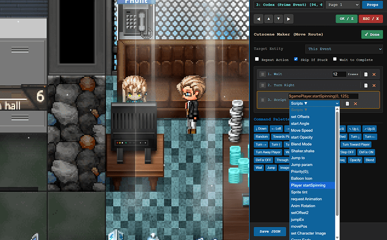Choose Balloon Icon from scripts list
The width and height of the screenshot is (387, 240).
[312, 178]
